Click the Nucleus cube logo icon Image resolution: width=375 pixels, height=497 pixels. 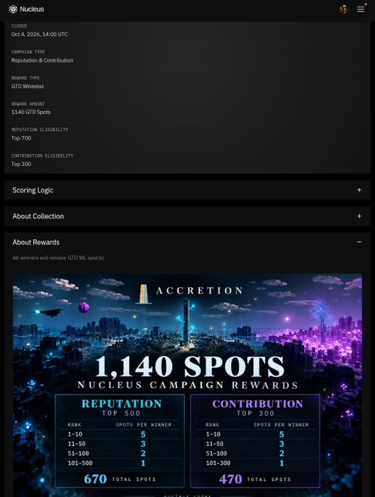click(x=13, y=10)
